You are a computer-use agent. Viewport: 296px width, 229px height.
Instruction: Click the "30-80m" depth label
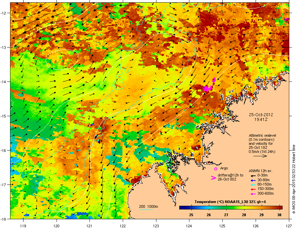point(263,180)
